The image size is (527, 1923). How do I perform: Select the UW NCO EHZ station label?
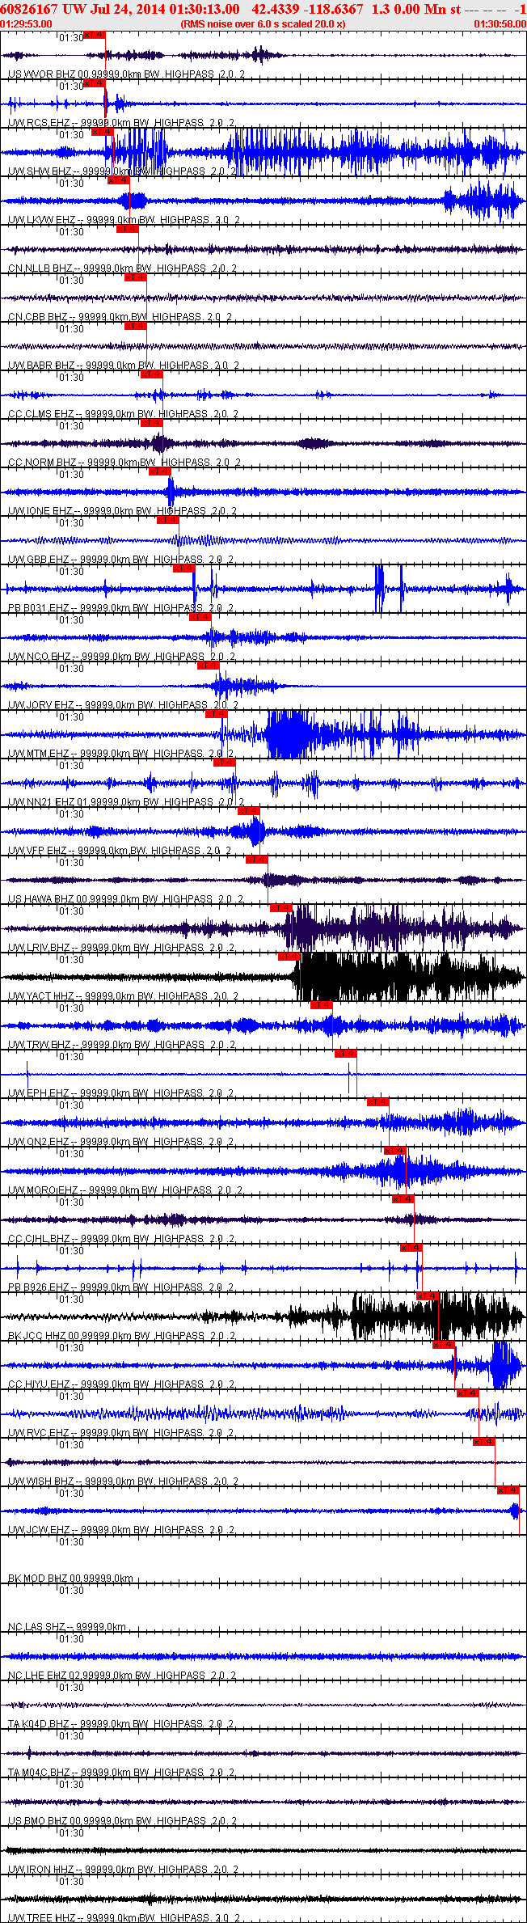pos(121,657)
